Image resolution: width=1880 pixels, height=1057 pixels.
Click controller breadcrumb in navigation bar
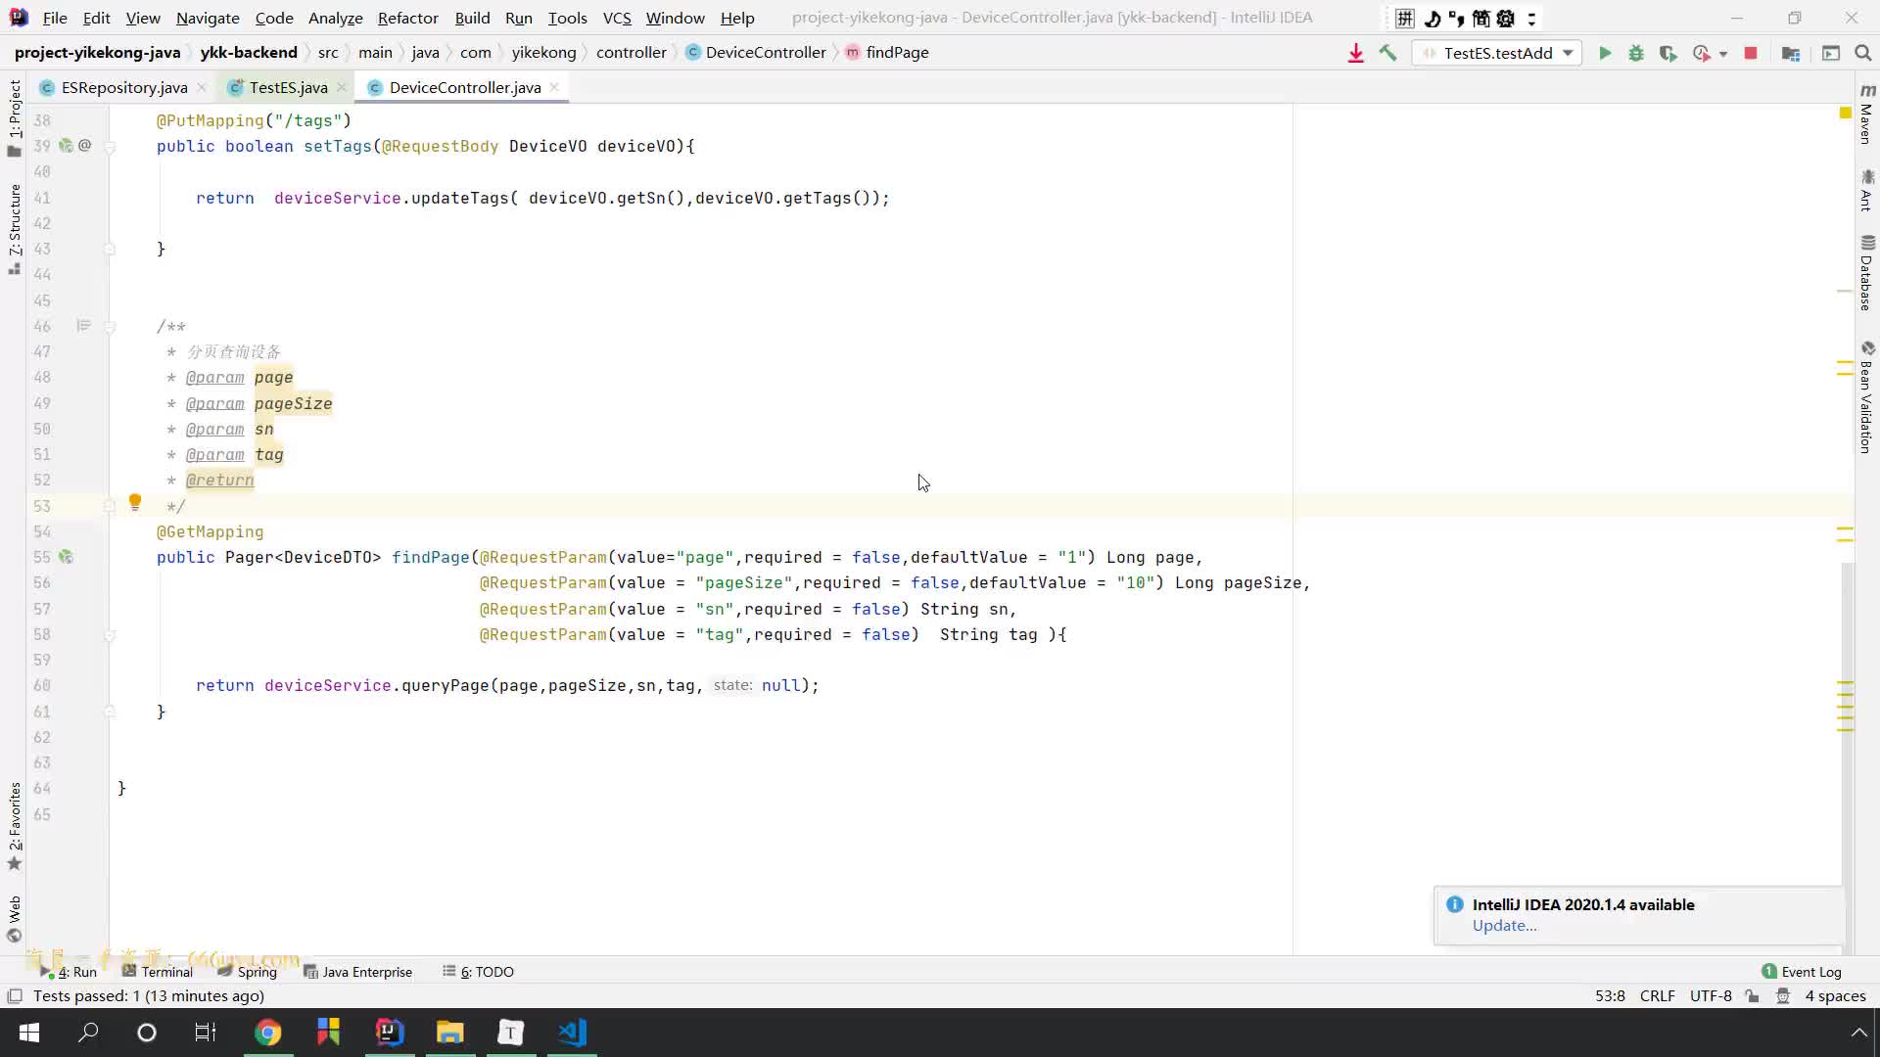pyautogui.click(x=631, y=53)
